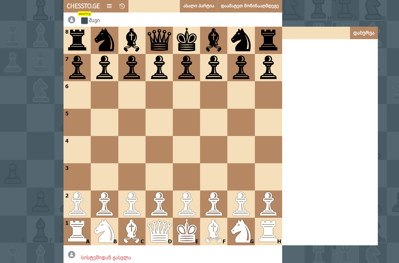Open the game history clock icon
The height and width of the screenshot is (263, 399).
point(122,6)
